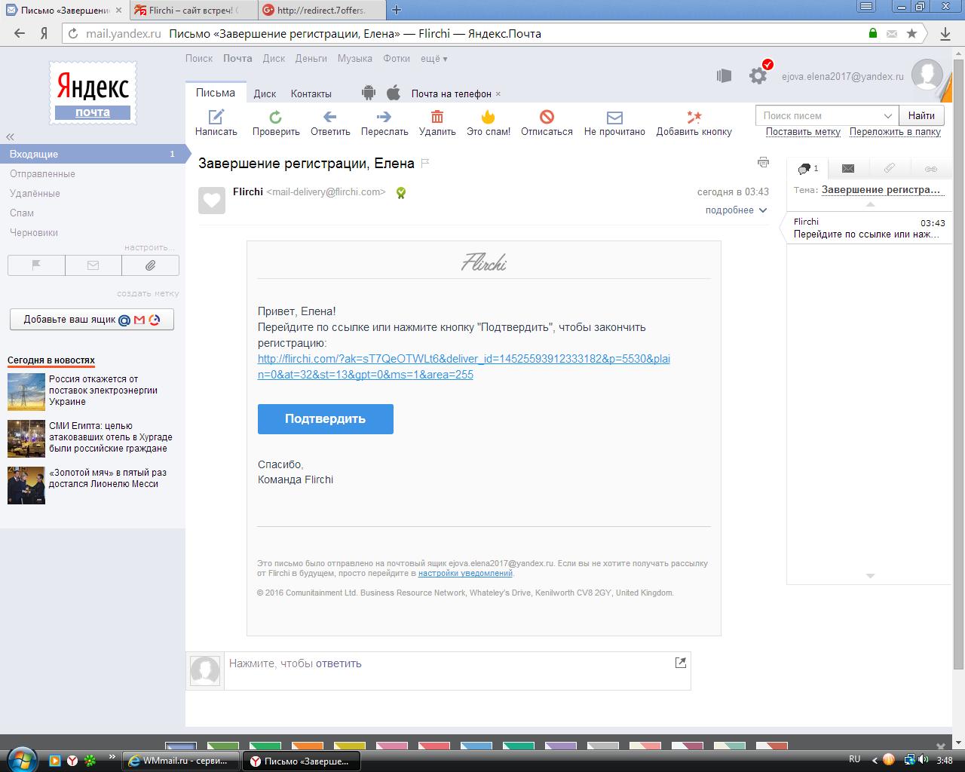Viewport: 965px width, 772px height.
Task: Open reply in a separate window icon
Action: tap(681, 663)
